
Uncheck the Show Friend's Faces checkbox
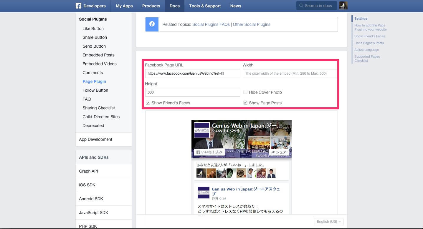click(x=148, y=103)
